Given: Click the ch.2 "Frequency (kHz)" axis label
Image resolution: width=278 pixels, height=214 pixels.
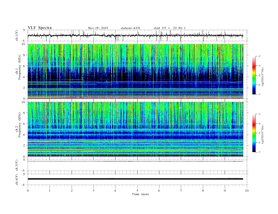Looking at the screenshot, I should (20, 125).
